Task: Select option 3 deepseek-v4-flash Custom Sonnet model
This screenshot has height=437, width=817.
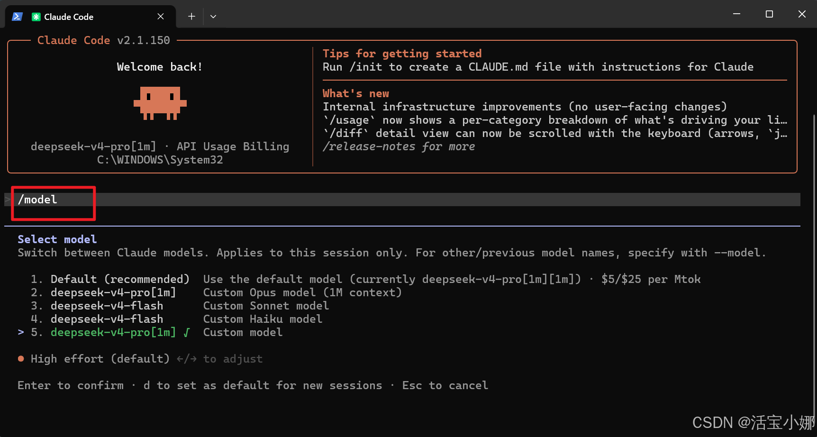Action: click(x=180, y=306)
